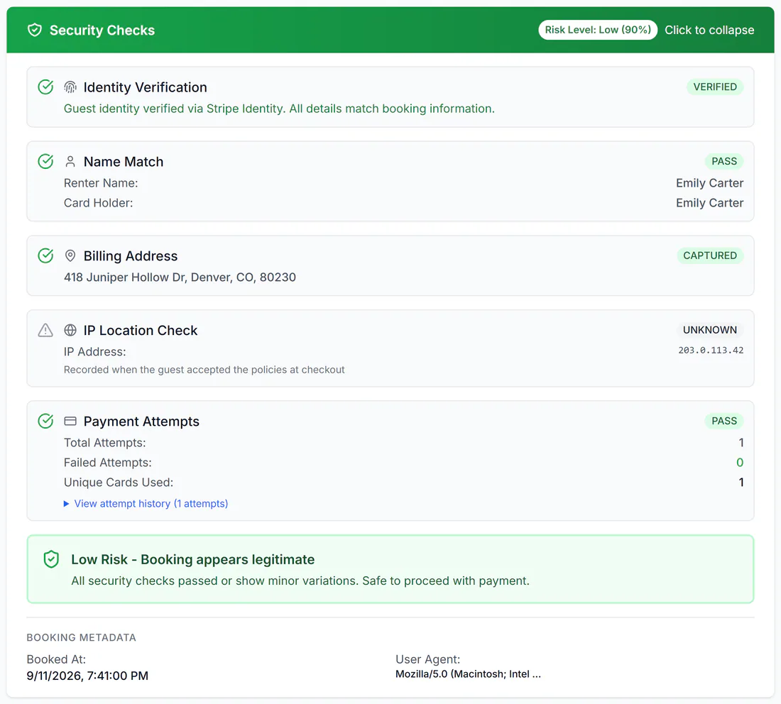Click the Risk Level: Low (90%) badge
Viewport: 781px width, 704px height.
pyautogui.click(x=598, y=30)
